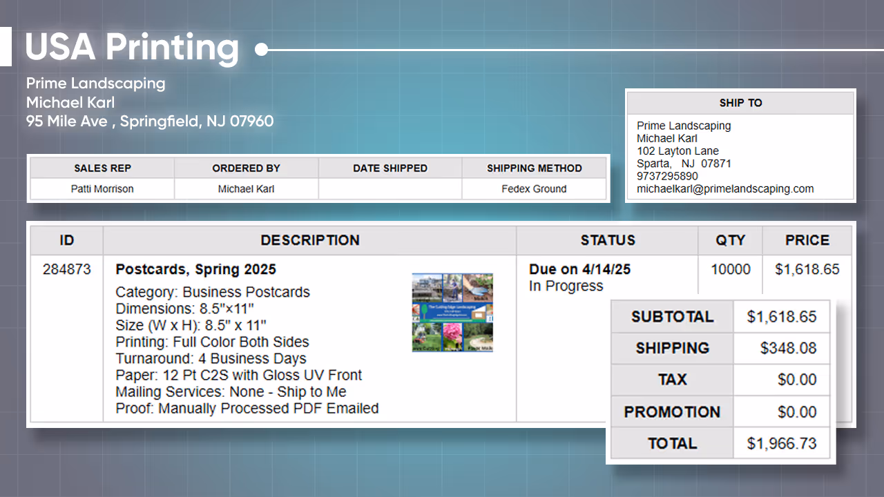Select the PRICE column header
The height and width of the screenshot is (497, 884).
[807, 240]
